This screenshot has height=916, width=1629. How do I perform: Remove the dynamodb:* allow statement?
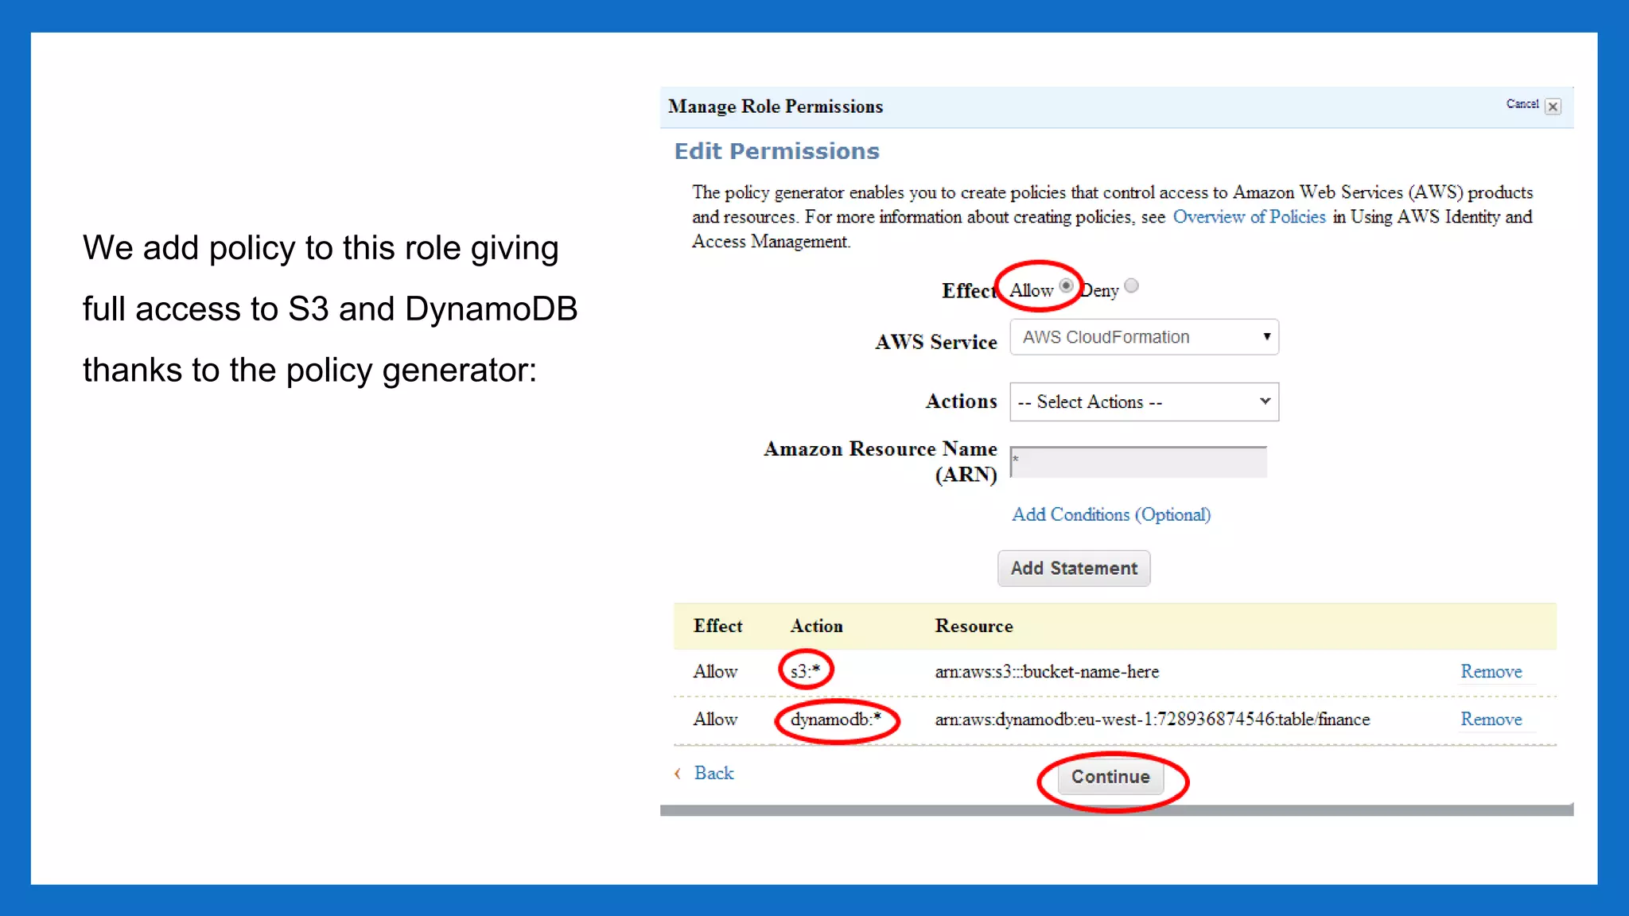pos(1491,720)
